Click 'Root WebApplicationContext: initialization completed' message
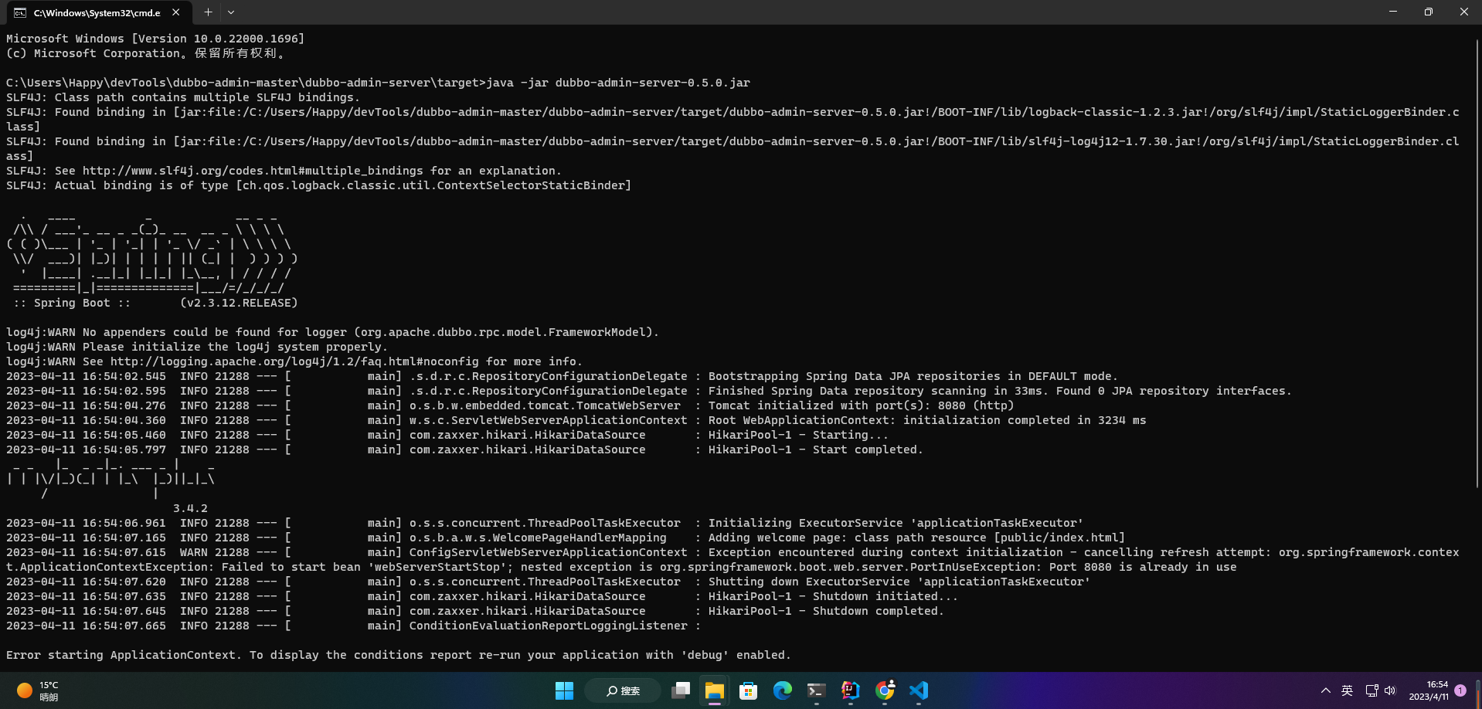 click(927, 420)
